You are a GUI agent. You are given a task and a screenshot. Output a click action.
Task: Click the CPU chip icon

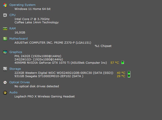point(5,15)
